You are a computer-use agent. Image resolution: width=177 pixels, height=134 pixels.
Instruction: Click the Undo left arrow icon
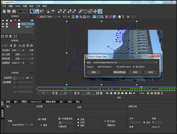[x=20, y=11]
